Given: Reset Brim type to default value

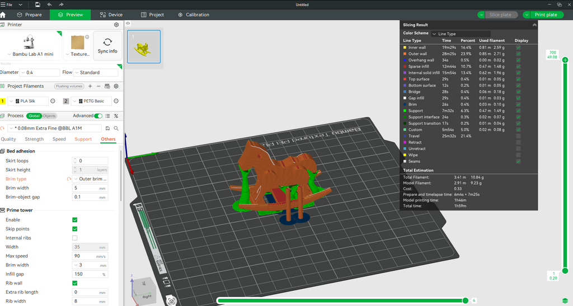Looking at the screenshot, I should click(69, 179).
